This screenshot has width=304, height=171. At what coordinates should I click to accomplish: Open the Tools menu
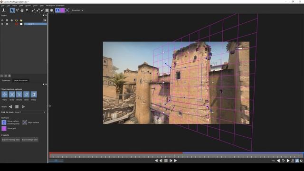(35, 6)
